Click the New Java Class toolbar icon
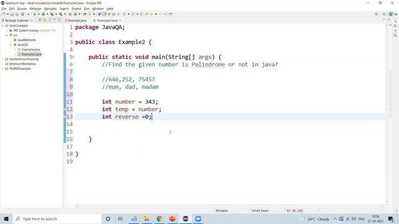 75,14
